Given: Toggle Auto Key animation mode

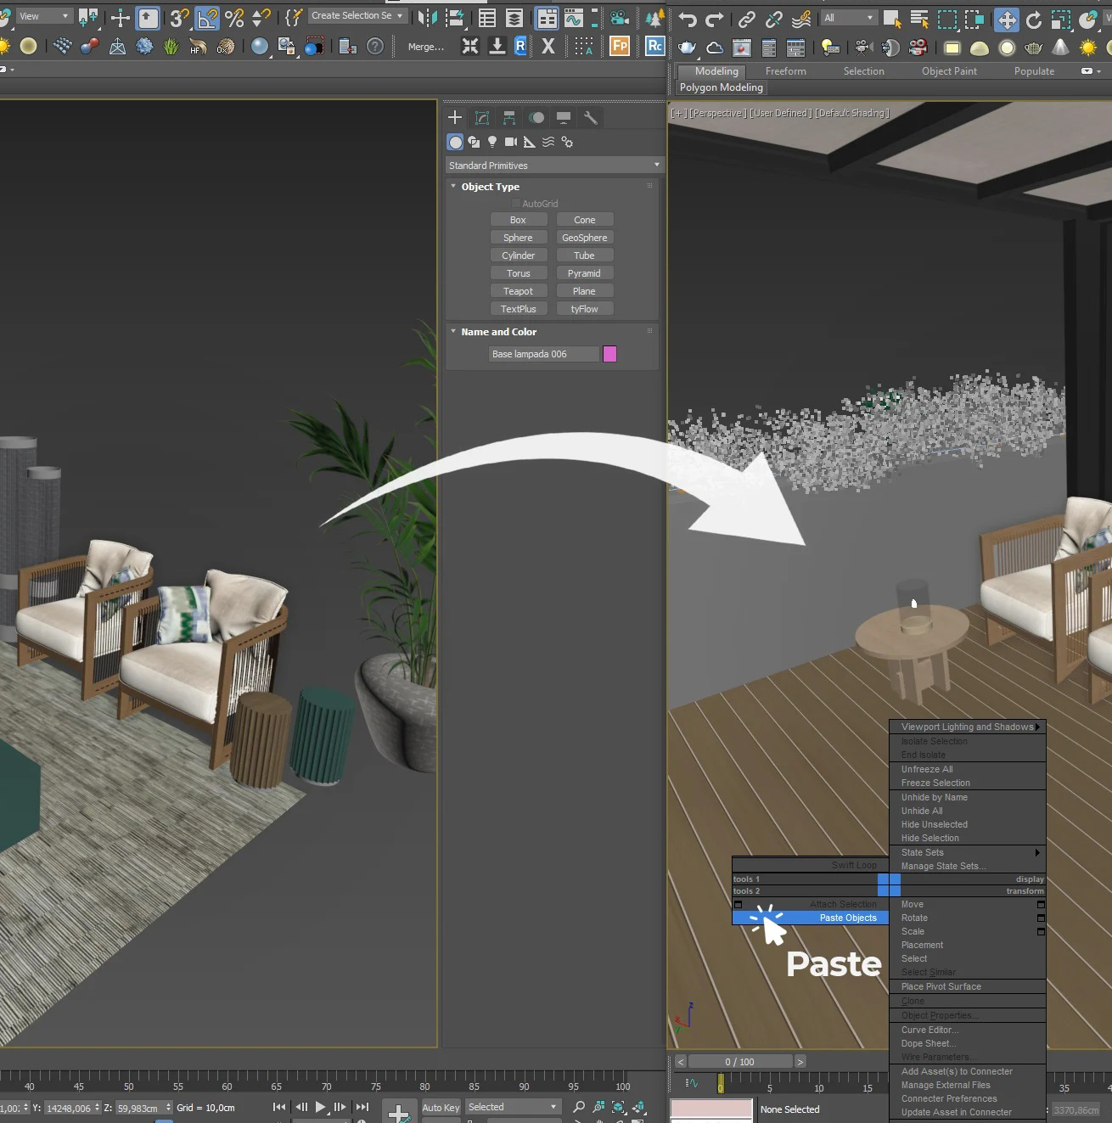Looking at the screenshot, I should (441, 1107).
